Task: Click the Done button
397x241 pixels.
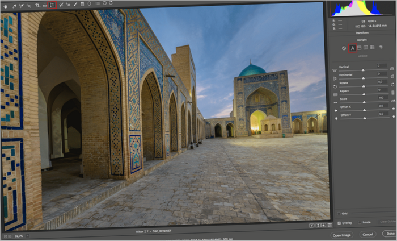Action: [x=390, y=234]
